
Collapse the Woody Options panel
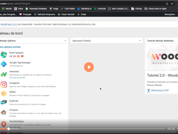66,41
